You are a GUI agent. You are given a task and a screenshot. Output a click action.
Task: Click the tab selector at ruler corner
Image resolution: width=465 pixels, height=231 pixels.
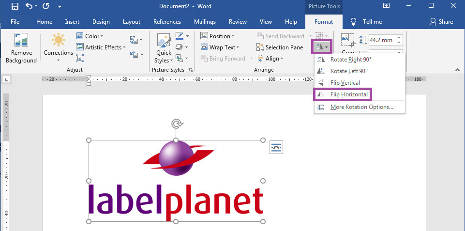(6, 79)
